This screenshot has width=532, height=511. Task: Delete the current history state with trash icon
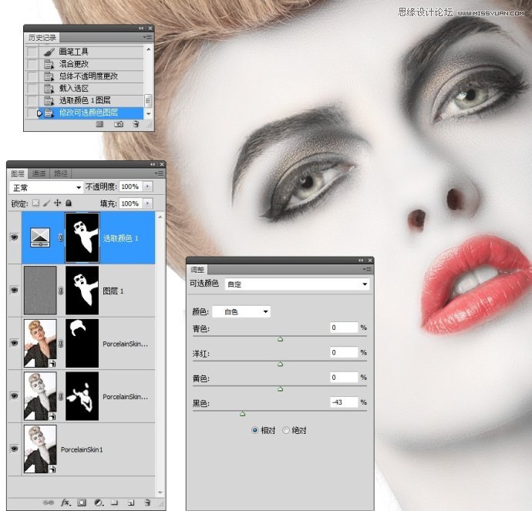pyautogui.click(x=136, y=123)
